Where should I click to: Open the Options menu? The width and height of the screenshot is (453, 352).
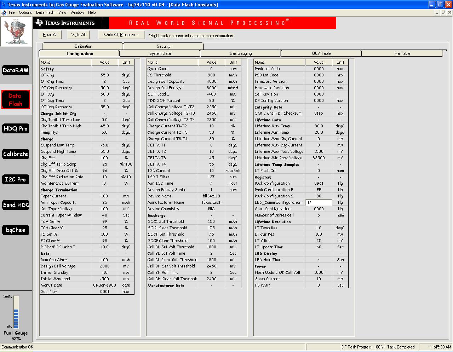tap(25, 12)
